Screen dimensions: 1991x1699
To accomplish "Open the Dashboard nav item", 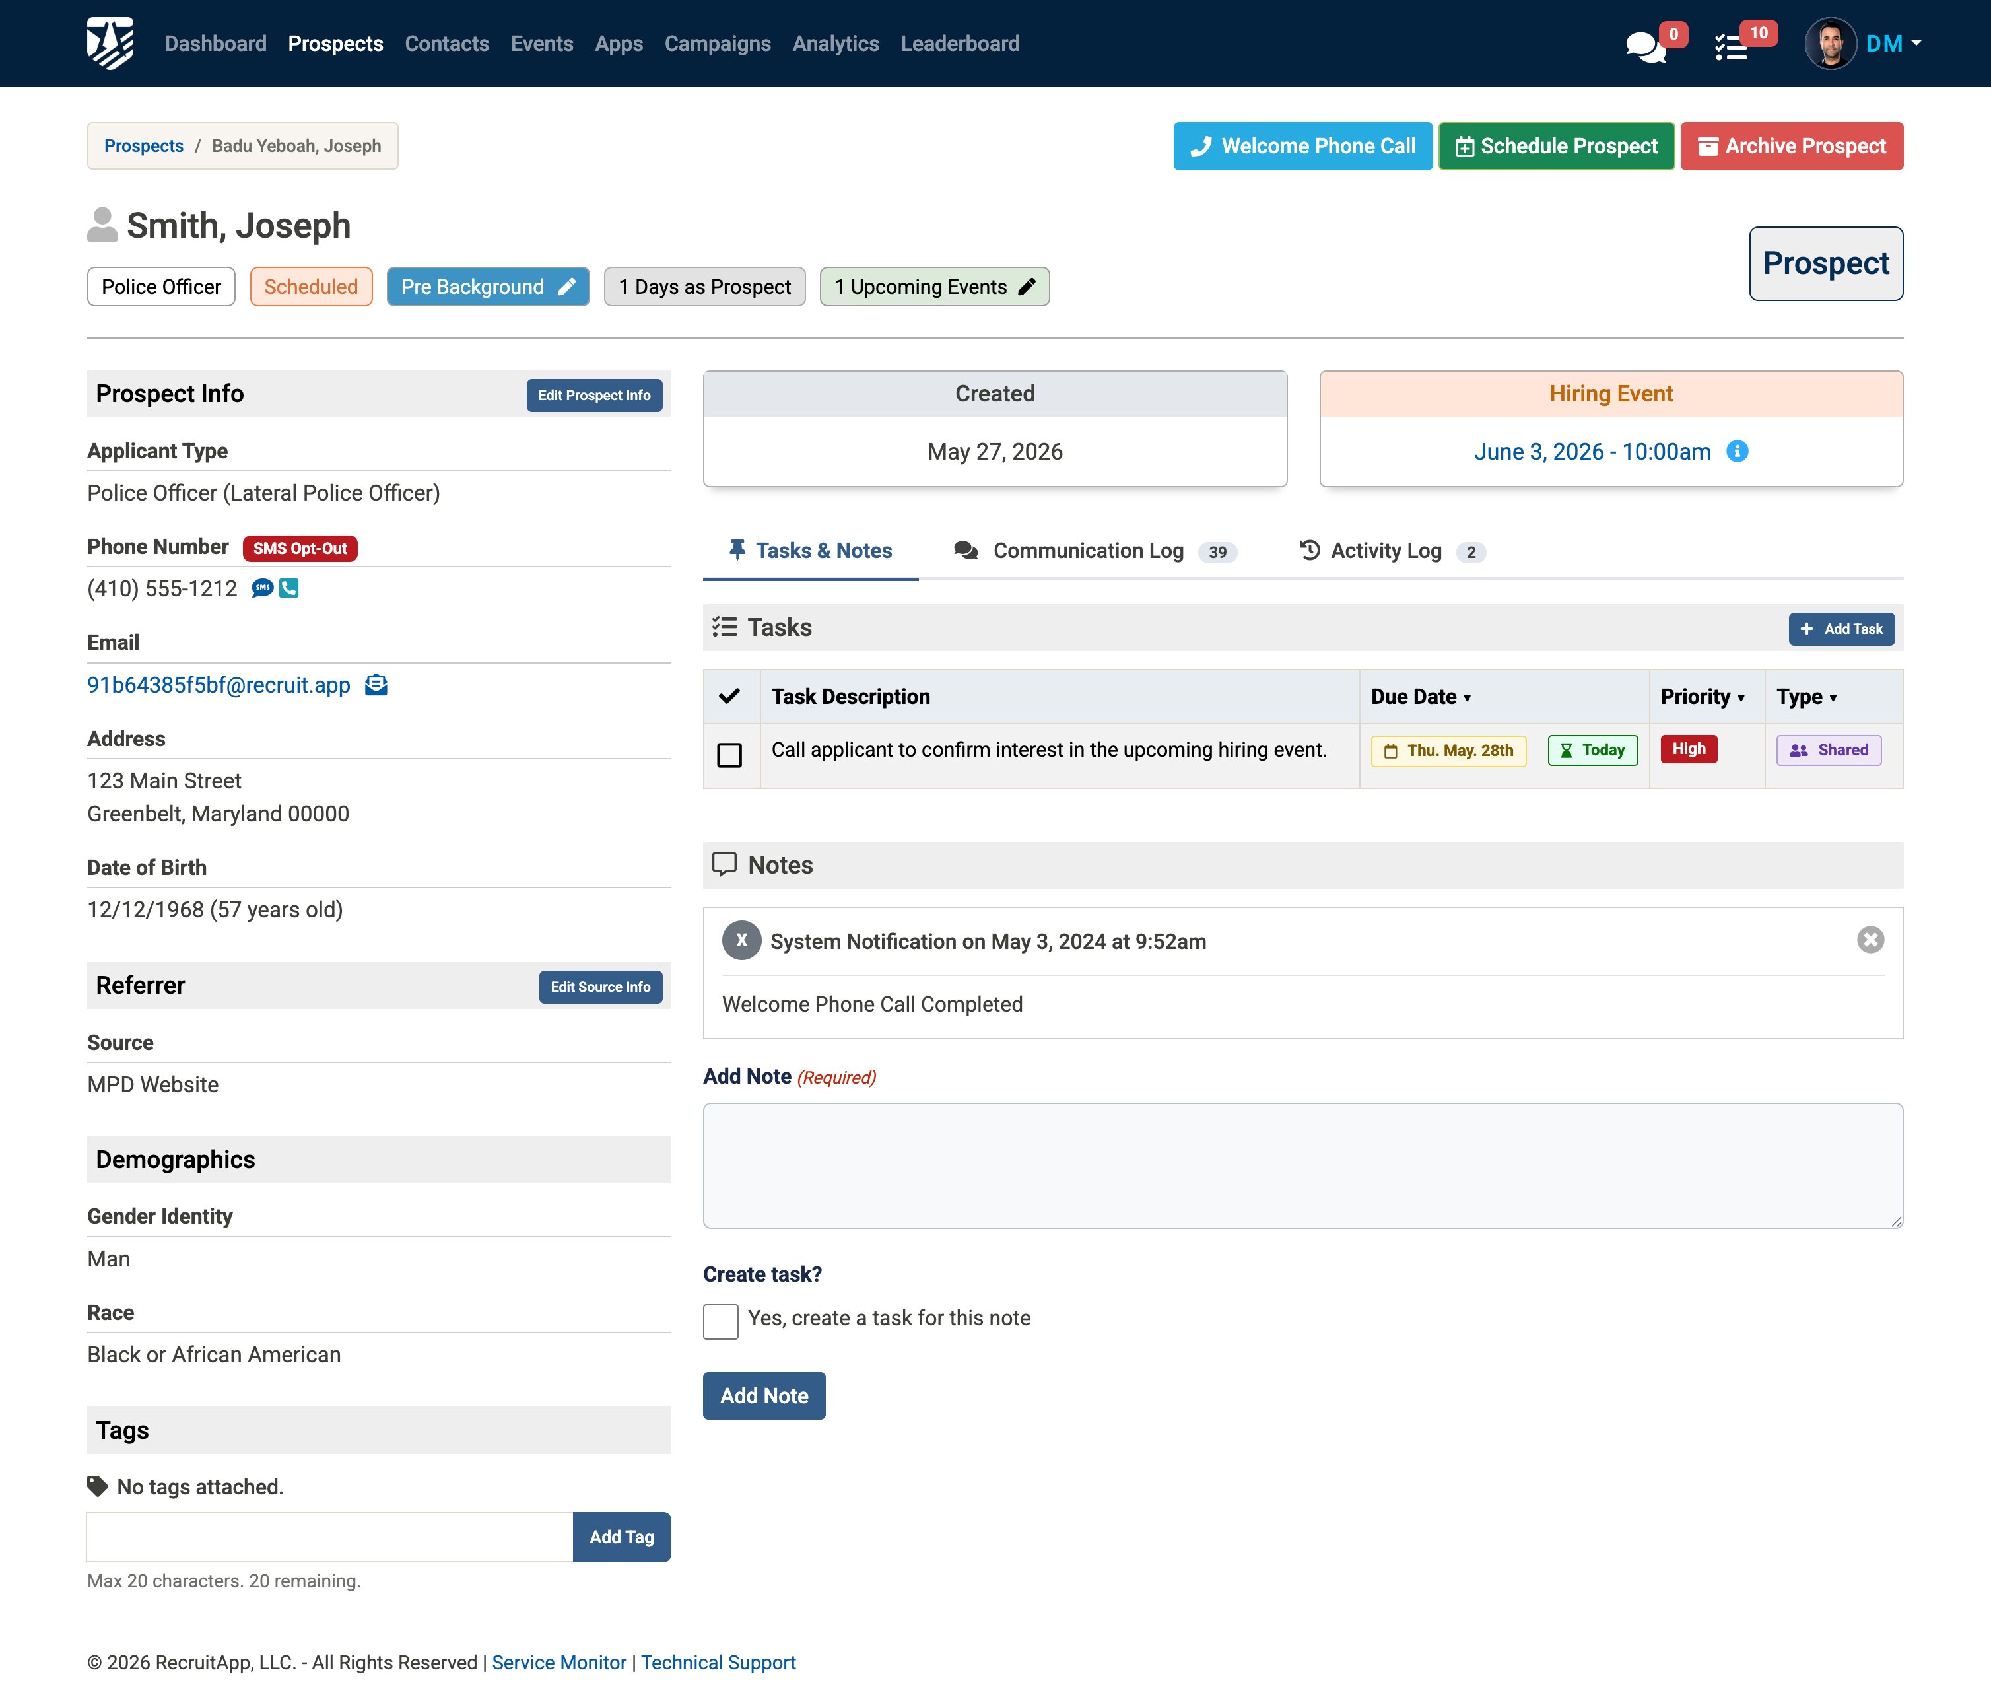I will coord(217,43).
